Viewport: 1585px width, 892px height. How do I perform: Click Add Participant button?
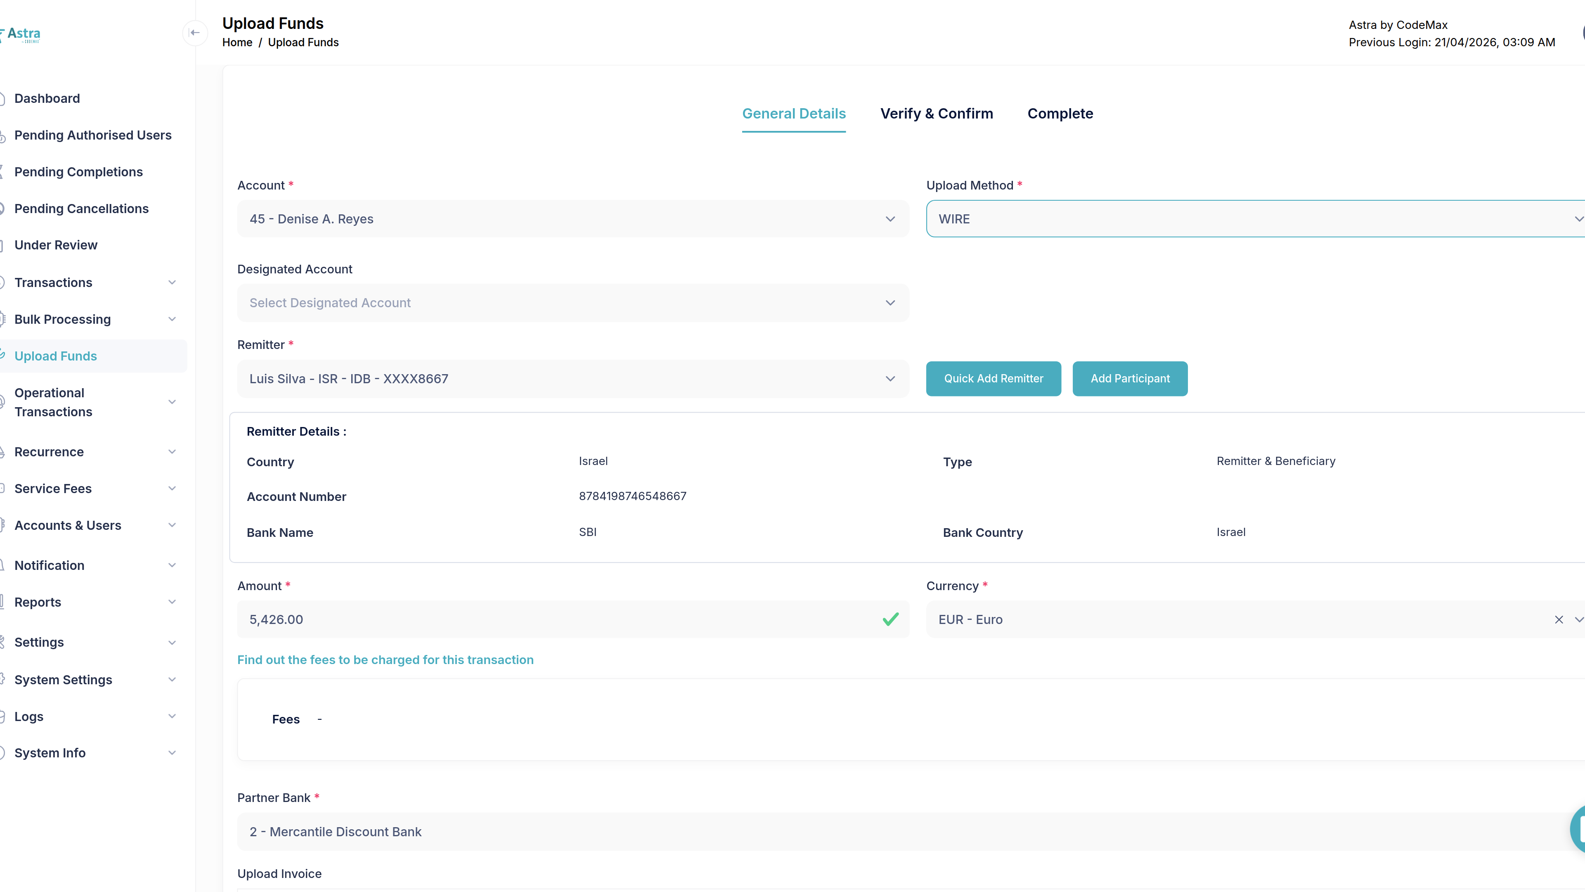[x=1130, y=379]
